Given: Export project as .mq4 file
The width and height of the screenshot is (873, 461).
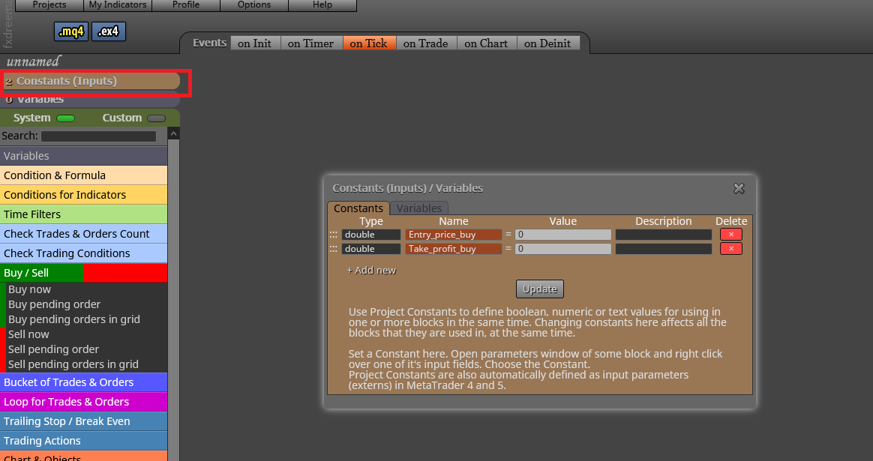Looking at the screenshot, I should pos(70,31).
